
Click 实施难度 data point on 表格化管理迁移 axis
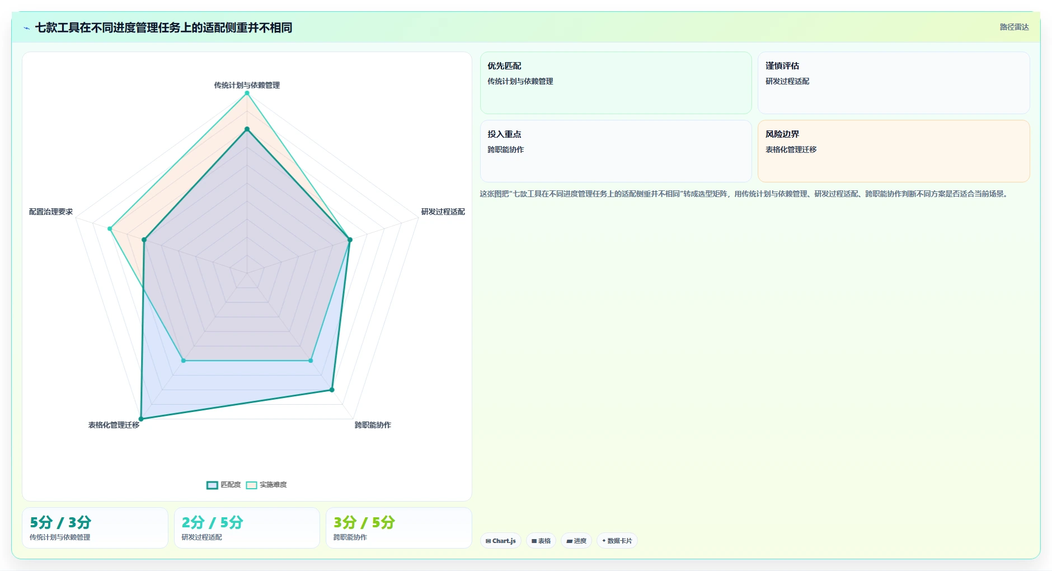click(183, 361)
